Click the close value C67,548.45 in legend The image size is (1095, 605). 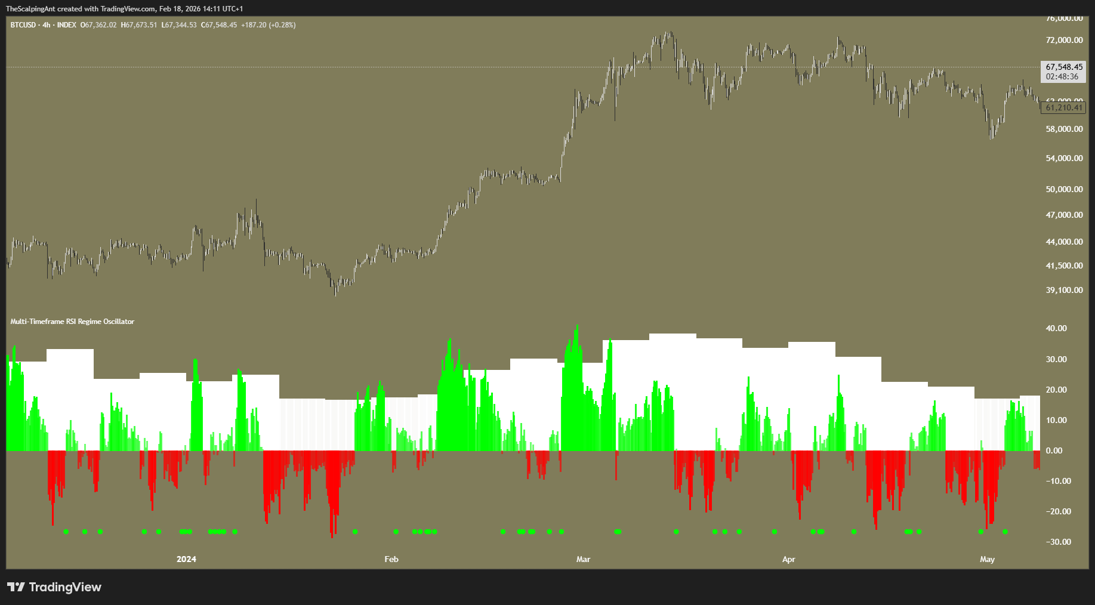click(x=219, y=25)
